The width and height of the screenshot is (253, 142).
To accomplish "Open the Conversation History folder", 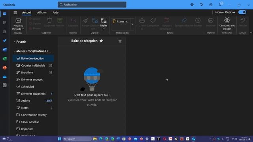I will click(x=33, y=115).
